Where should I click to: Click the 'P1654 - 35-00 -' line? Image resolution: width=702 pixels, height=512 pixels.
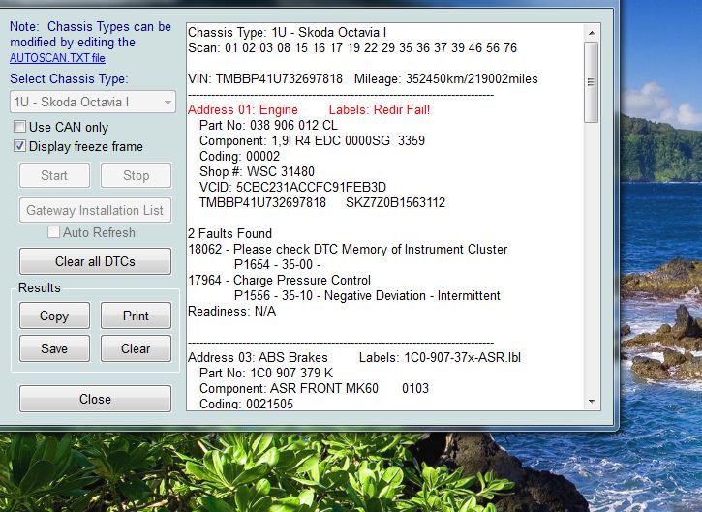point(277,265)
